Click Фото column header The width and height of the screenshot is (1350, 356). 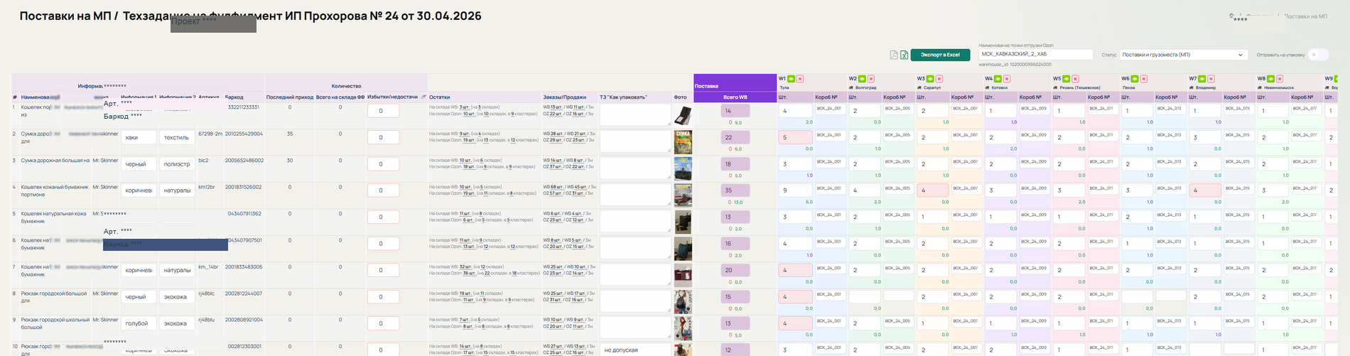680,97
